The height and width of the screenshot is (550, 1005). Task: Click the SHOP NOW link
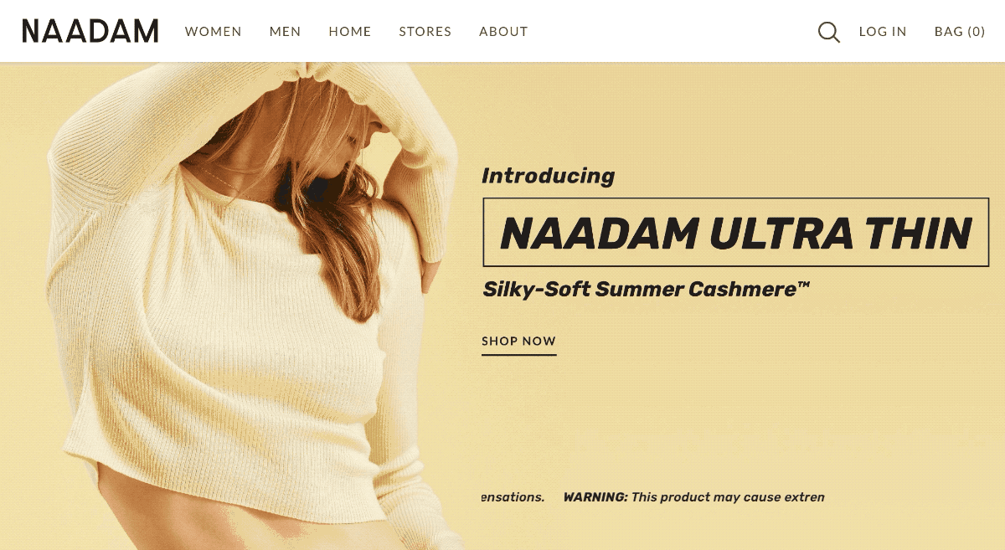point(519,342)
